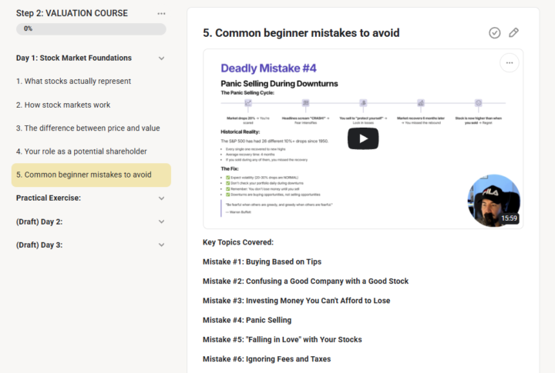Click the lesson title heading text

tap(301, 32)
